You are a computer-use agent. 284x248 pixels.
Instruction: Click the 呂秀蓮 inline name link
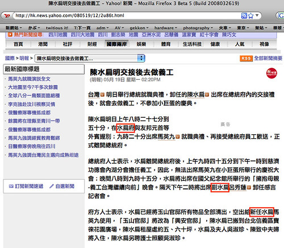pos(238,188)
